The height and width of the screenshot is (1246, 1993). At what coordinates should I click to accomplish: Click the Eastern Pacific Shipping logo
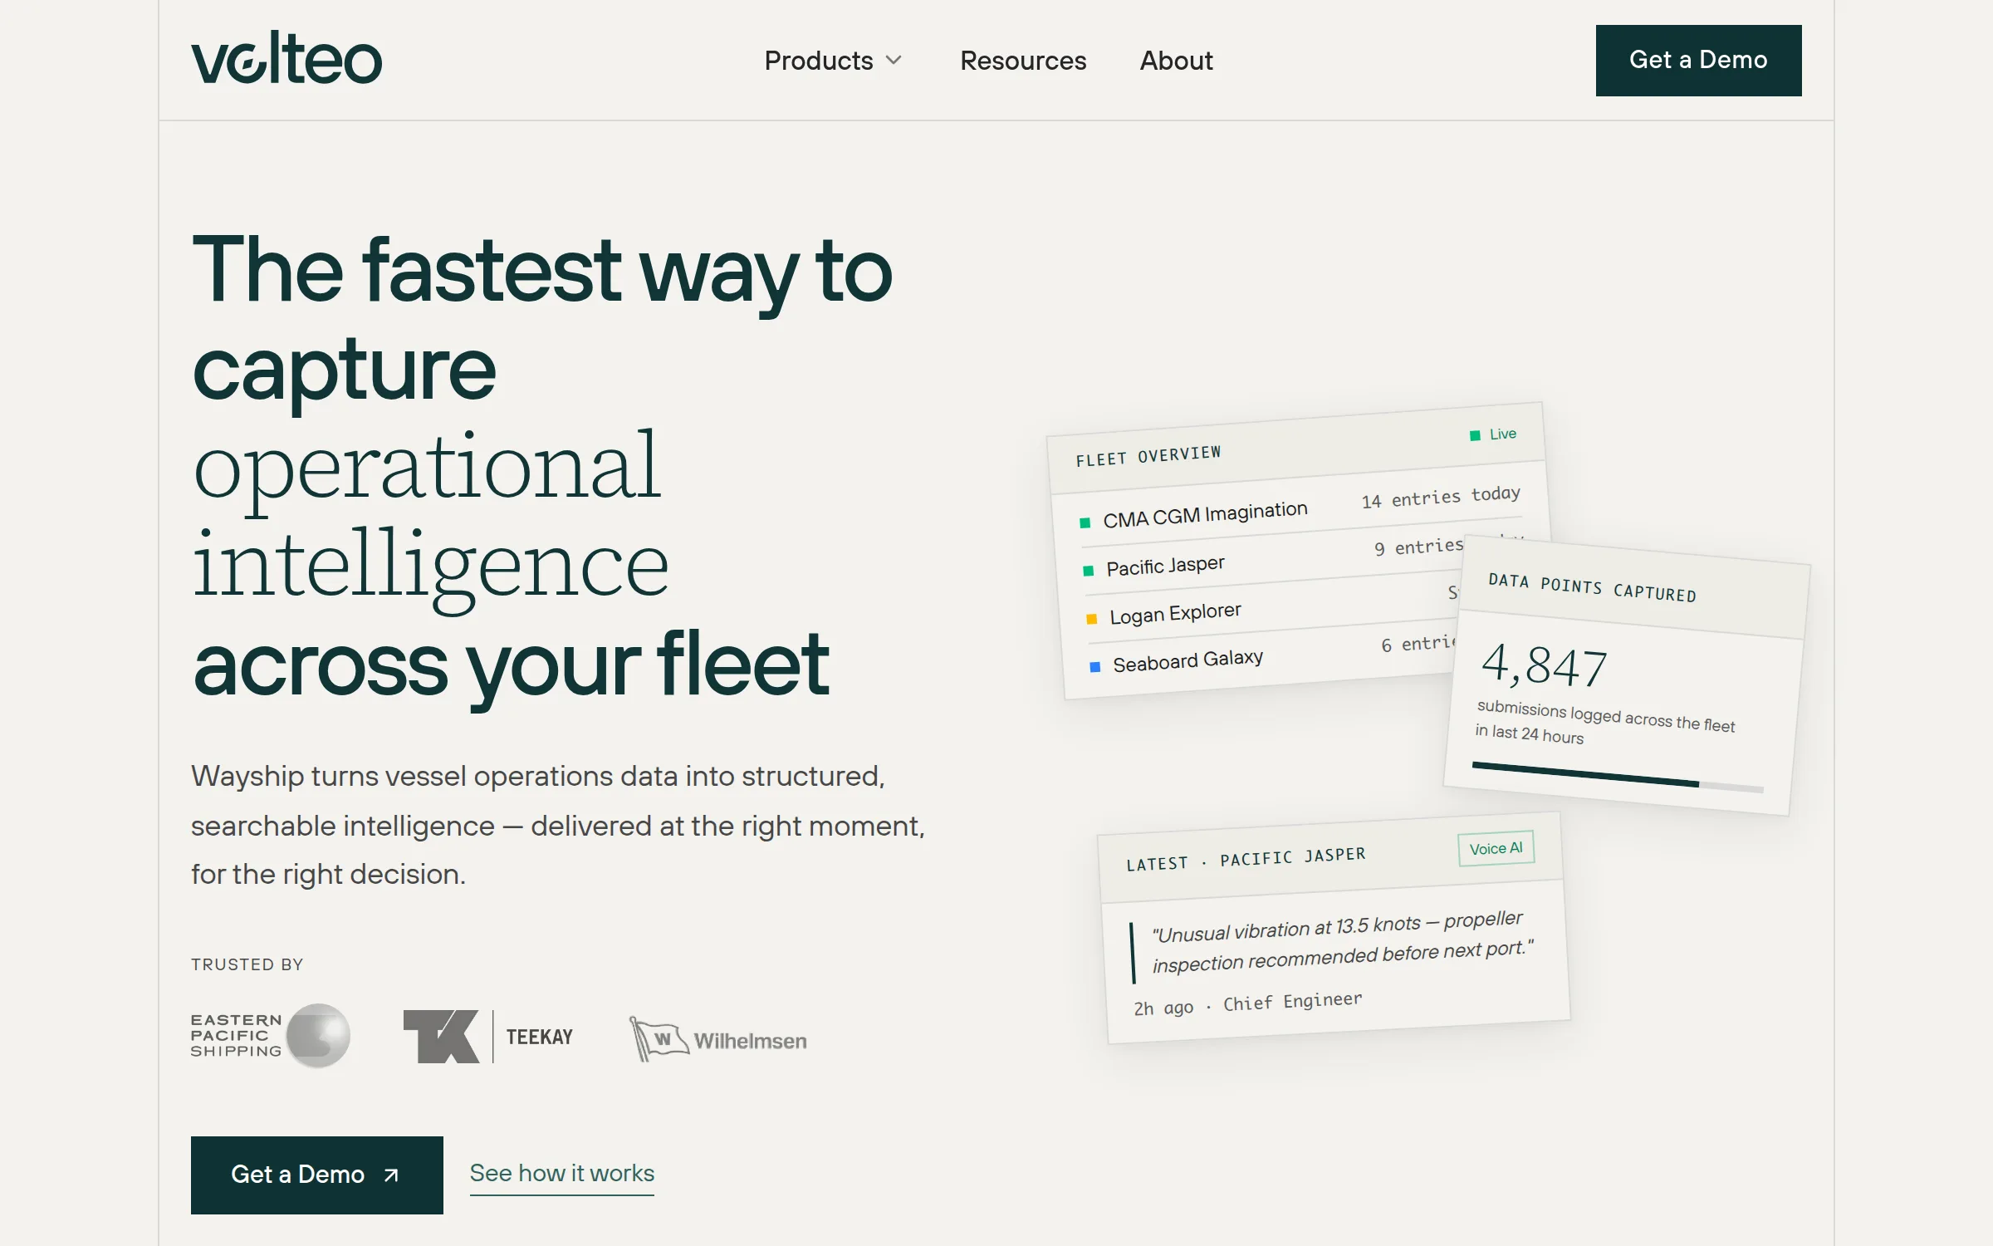[x=271, y=1036]
